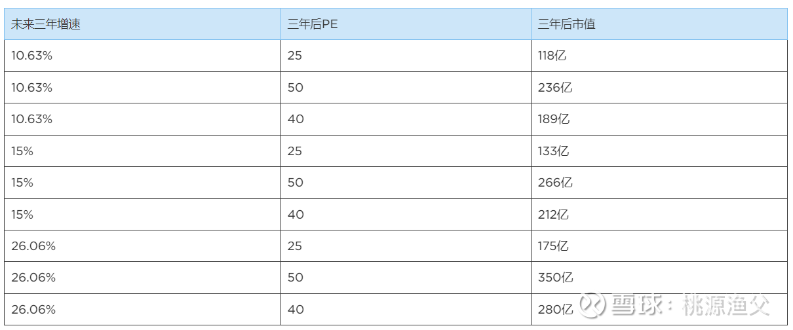The width and height of the screenshot is (793, 330).
Task: Click the 236亿 market value cell
Action: (554, 87)
